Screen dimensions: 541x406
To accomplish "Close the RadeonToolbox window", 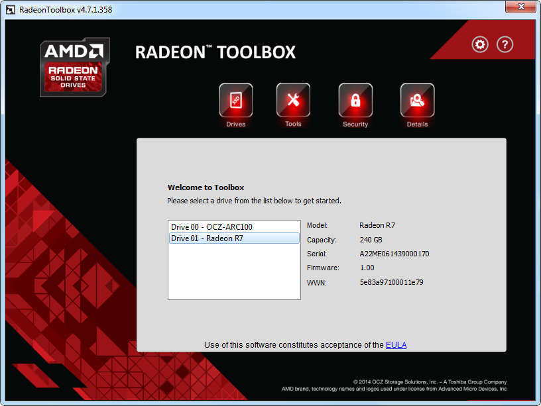I will [521, 7].
